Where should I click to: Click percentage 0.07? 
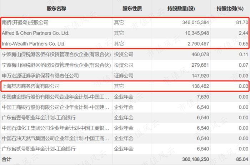click(244, 65)
